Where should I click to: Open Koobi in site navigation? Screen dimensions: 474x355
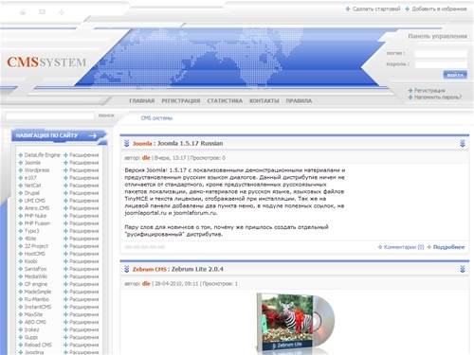point(30,261)
